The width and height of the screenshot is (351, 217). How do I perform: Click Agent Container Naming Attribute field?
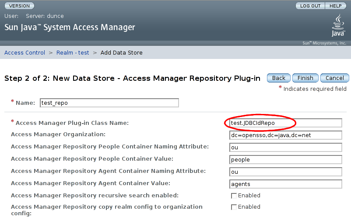(286, 172)
